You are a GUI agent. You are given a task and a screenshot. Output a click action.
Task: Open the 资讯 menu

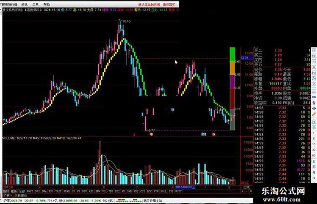click(24, 4)
